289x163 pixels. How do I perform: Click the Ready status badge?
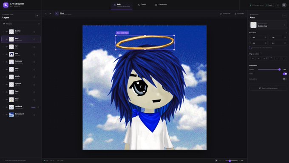coord(269,5)
